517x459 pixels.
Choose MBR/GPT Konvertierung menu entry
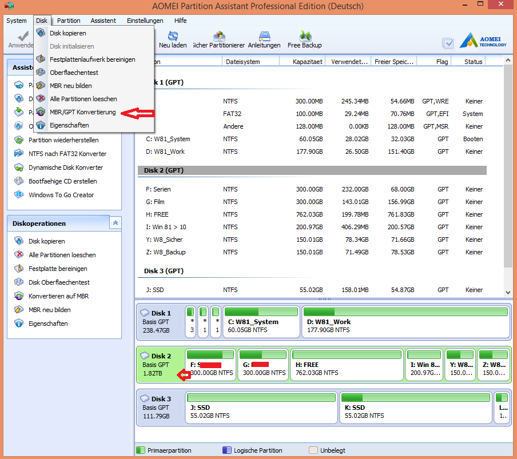click(x=94, y=112)
